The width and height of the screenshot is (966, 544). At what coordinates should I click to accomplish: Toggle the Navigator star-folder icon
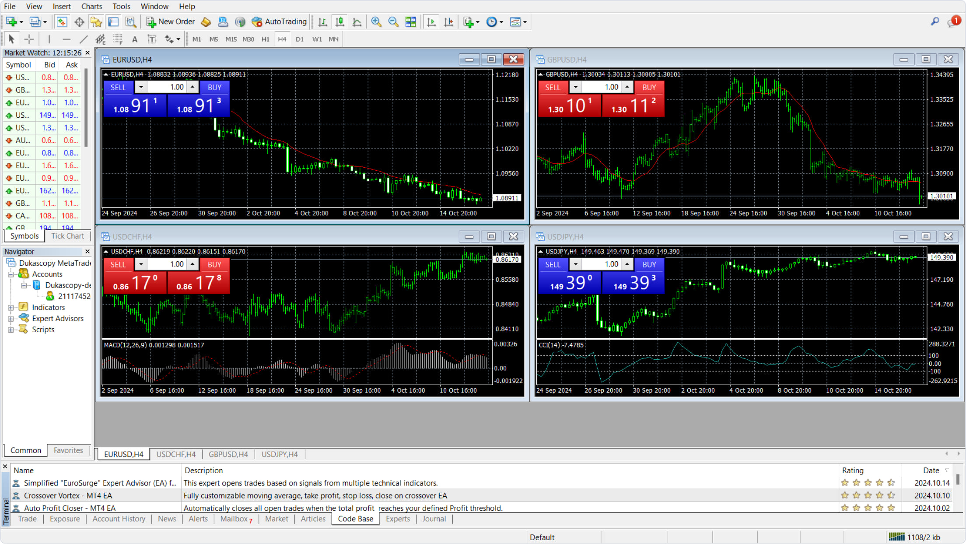click(96, 21)
